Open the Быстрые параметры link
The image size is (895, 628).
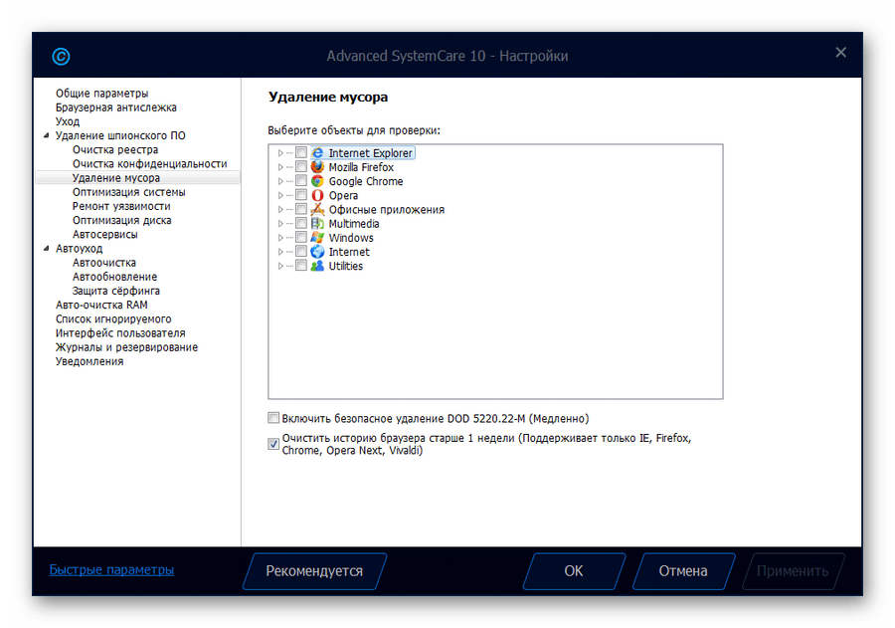coord(111,570)
